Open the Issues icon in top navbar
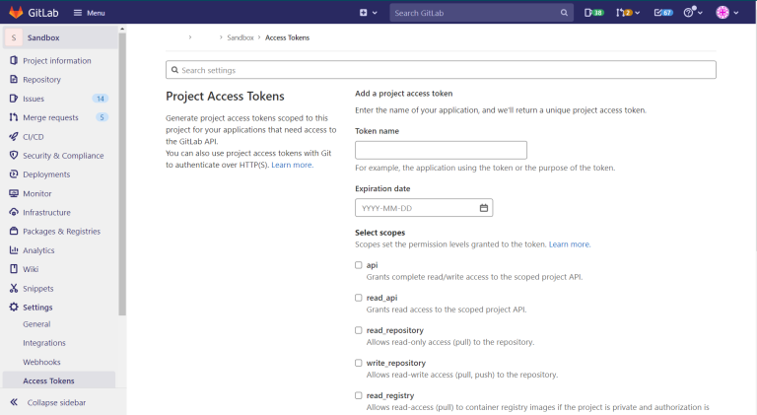This screenshot has height=415, width=757. tap(593, 13)
